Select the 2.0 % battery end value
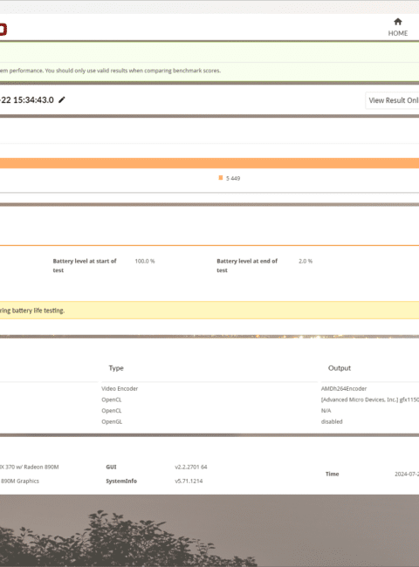419x567 pixels. pyautogui.click(x=306, y=261)
